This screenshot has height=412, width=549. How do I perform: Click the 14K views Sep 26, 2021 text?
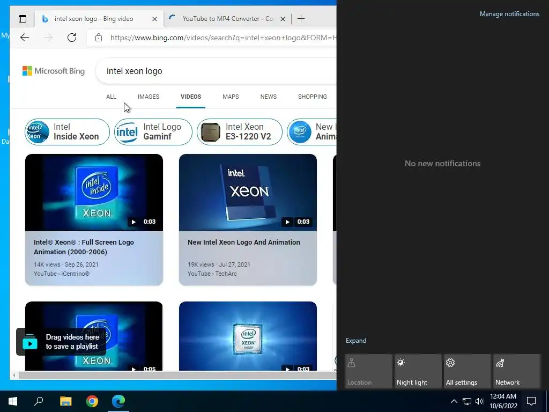(66, 264)
